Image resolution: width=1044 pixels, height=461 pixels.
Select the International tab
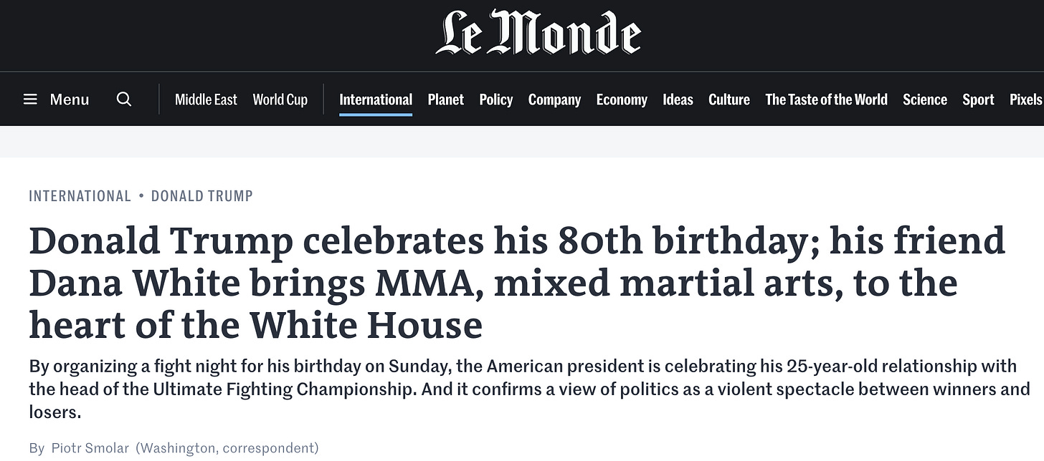click(376, 100)
